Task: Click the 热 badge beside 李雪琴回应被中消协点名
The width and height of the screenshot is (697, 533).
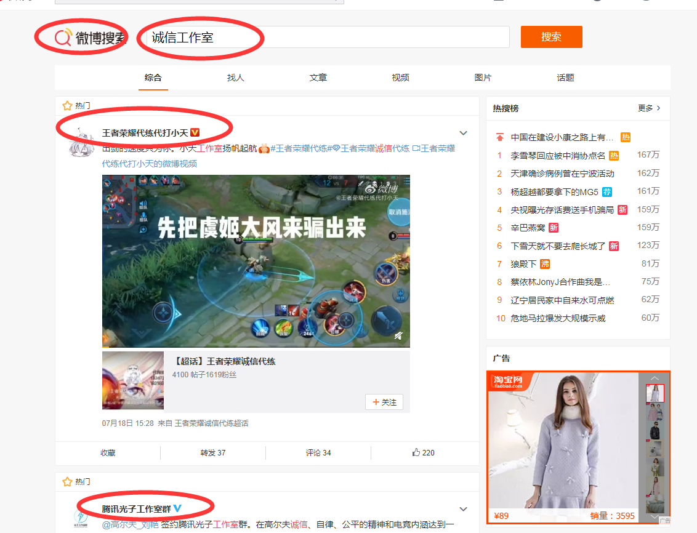Action: click(x=614, y=156)
